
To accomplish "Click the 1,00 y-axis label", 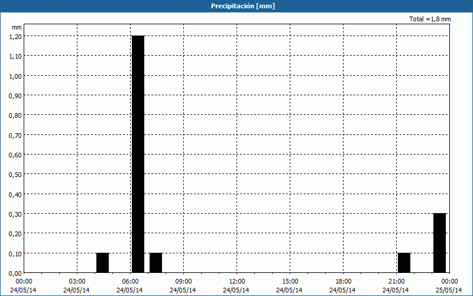I will pos(15,76).
